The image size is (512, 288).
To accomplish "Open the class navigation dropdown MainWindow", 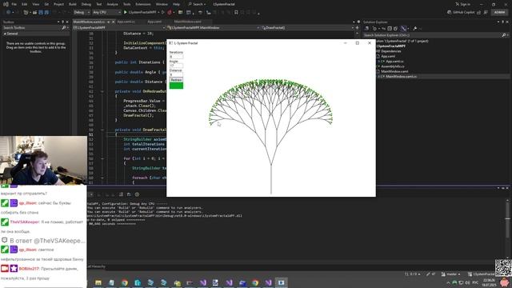I will tap(214, 28).
